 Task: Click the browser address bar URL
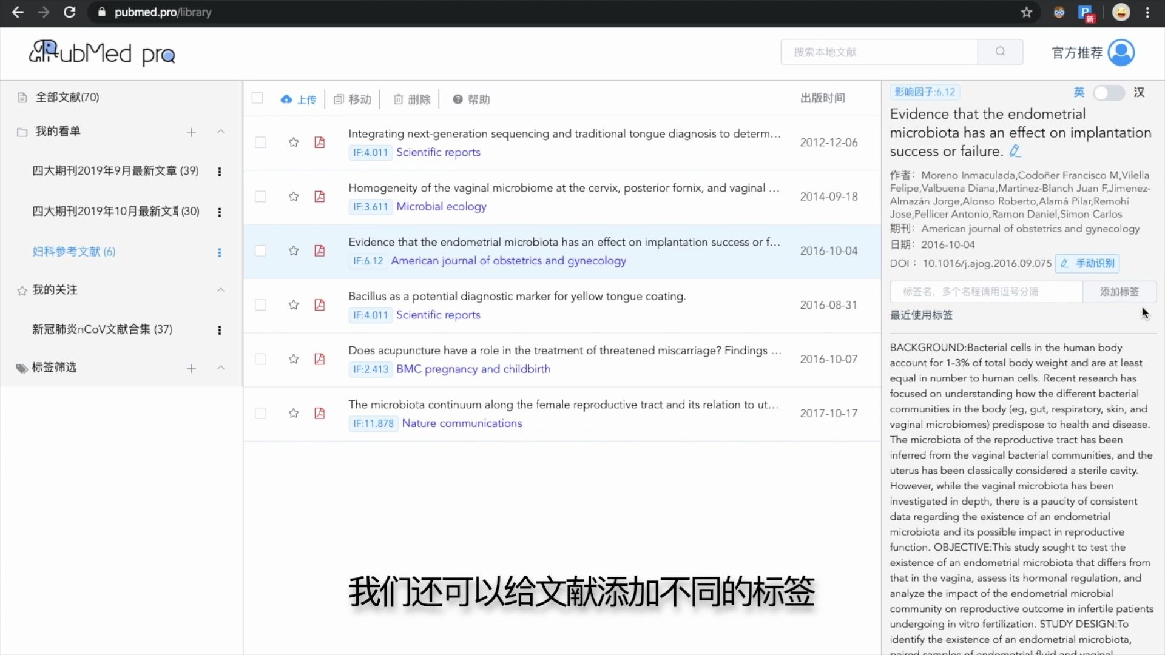pos(163,12)
